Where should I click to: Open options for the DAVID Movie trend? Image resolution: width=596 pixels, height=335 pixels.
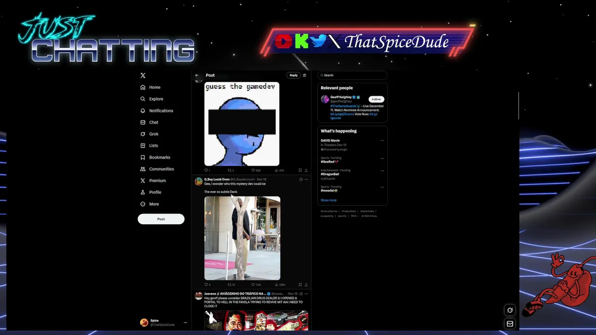pos(382,141)
